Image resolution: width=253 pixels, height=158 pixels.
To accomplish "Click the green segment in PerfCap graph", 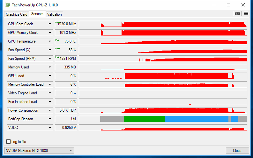I will (145, 119).
